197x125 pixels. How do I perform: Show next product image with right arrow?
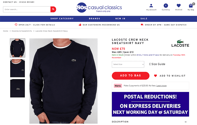94,80
